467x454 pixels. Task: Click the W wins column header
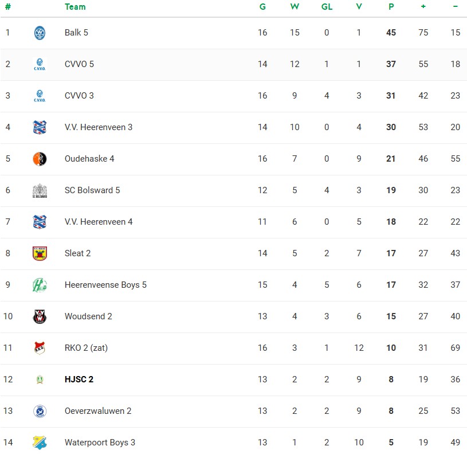[x=295, y=7]
